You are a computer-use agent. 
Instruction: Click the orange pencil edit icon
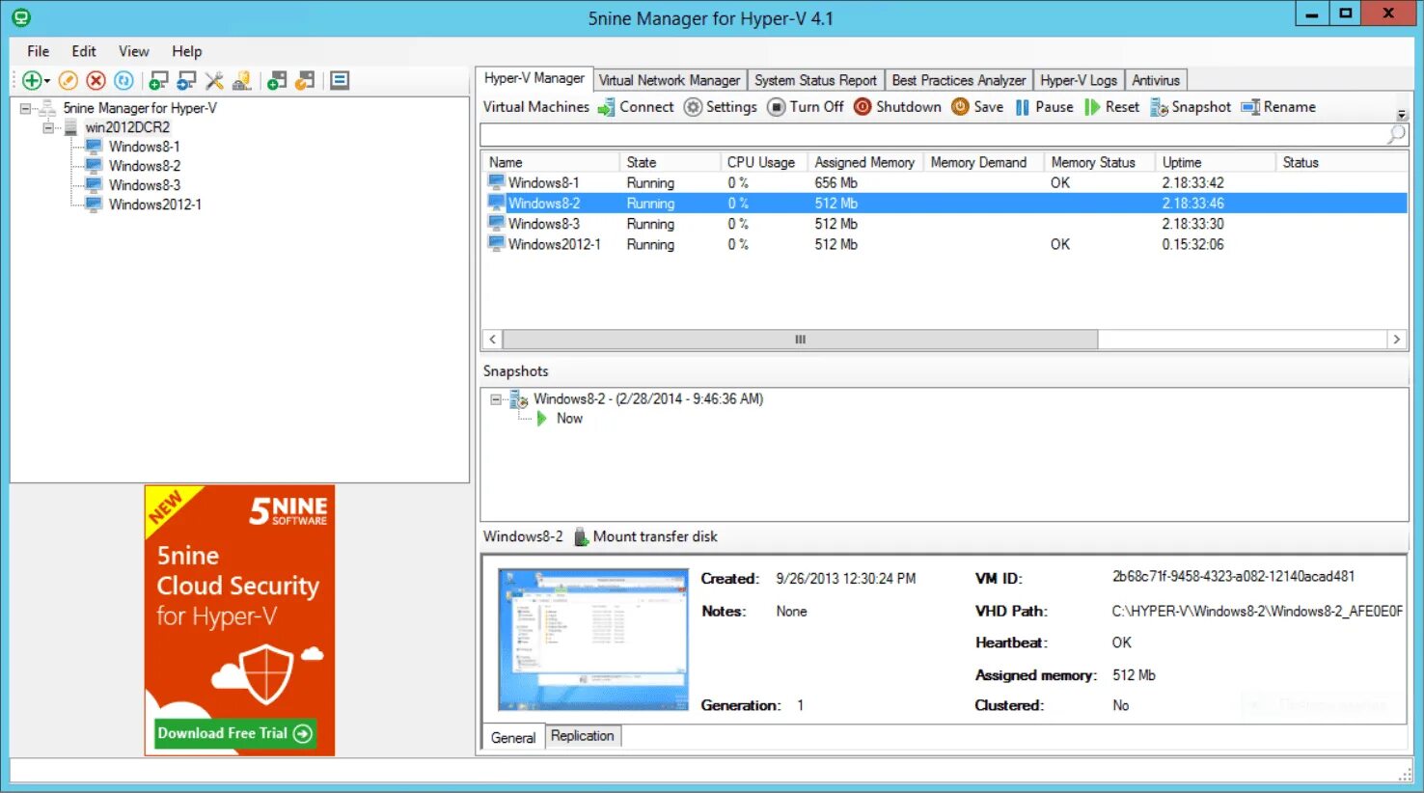click(x=68, y=81)
